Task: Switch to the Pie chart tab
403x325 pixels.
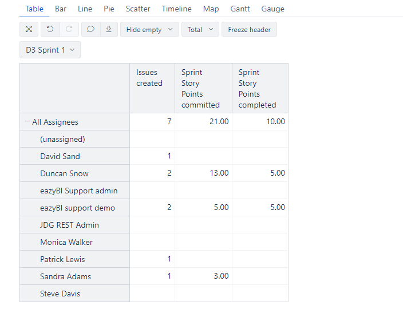Action: pos(109,9)
